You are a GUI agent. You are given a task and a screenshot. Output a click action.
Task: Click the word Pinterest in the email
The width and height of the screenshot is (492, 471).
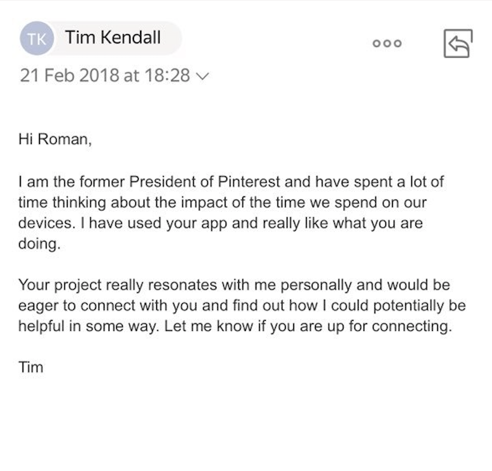tap(249, 182)
